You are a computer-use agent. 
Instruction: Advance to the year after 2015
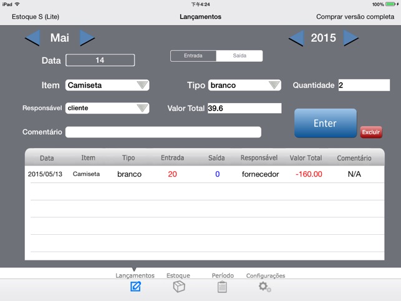(351, 38)
